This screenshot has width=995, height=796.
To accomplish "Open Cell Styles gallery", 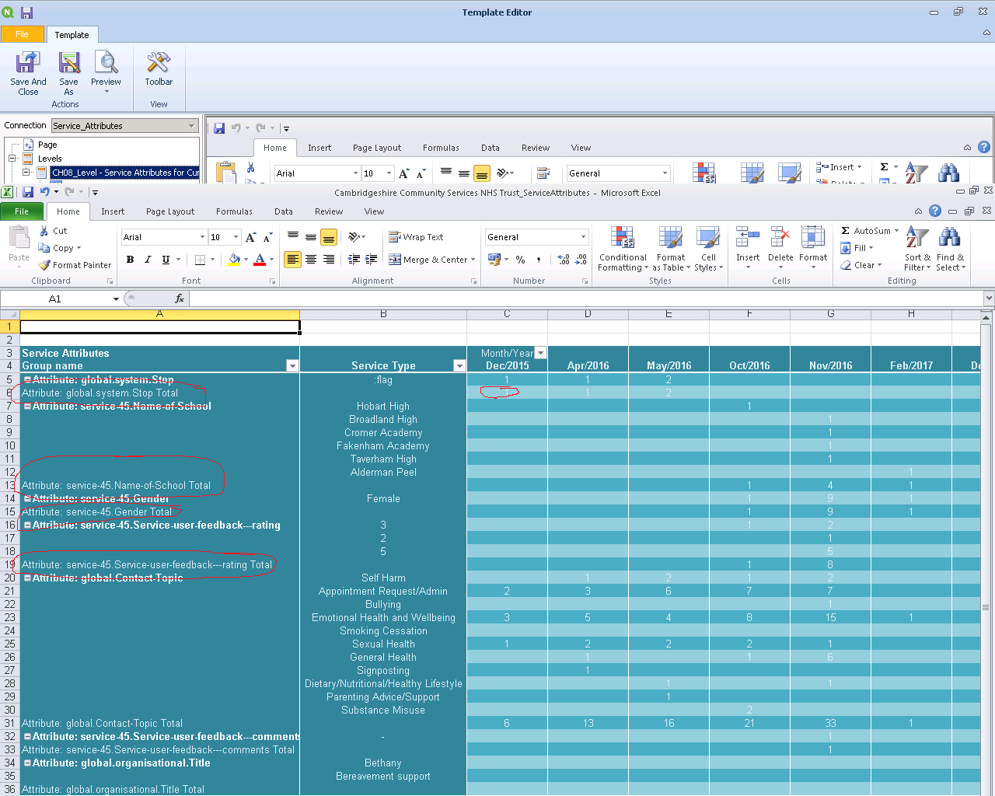I will tap(708, 250).
